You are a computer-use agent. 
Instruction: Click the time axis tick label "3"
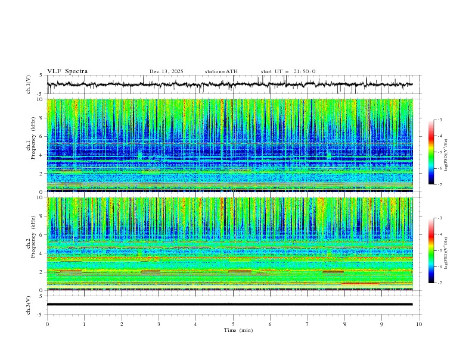(x=159, y=324)
